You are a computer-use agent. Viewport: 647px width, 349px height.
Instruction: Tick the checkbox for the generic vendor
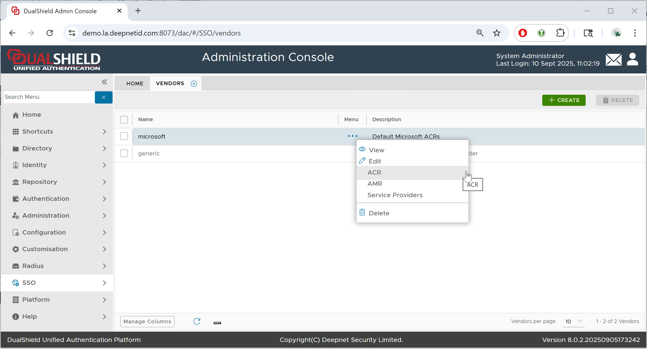pyautogui.click(x=124, y=153)
